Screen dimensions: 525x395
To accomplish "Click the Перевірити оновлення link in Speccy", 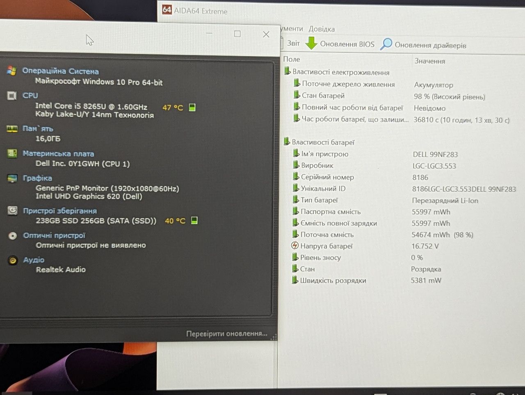I will point(227,334).
